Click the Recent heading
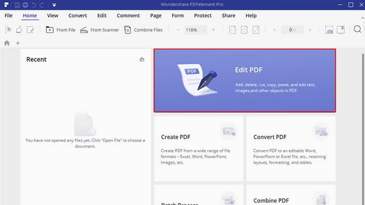The width and height of the screenshot is (365, 205). pyautogui.click(x=36, y=59)
